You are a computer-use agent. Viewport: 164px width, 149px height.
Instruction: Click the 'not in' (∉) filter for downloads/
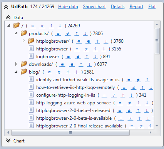(x=72, y=65)
